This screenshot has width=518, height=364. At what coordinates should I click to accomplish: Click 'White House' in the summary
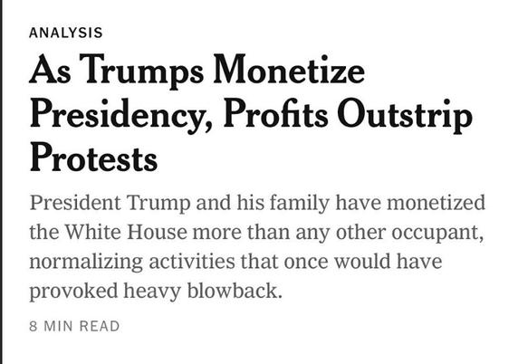126,232
